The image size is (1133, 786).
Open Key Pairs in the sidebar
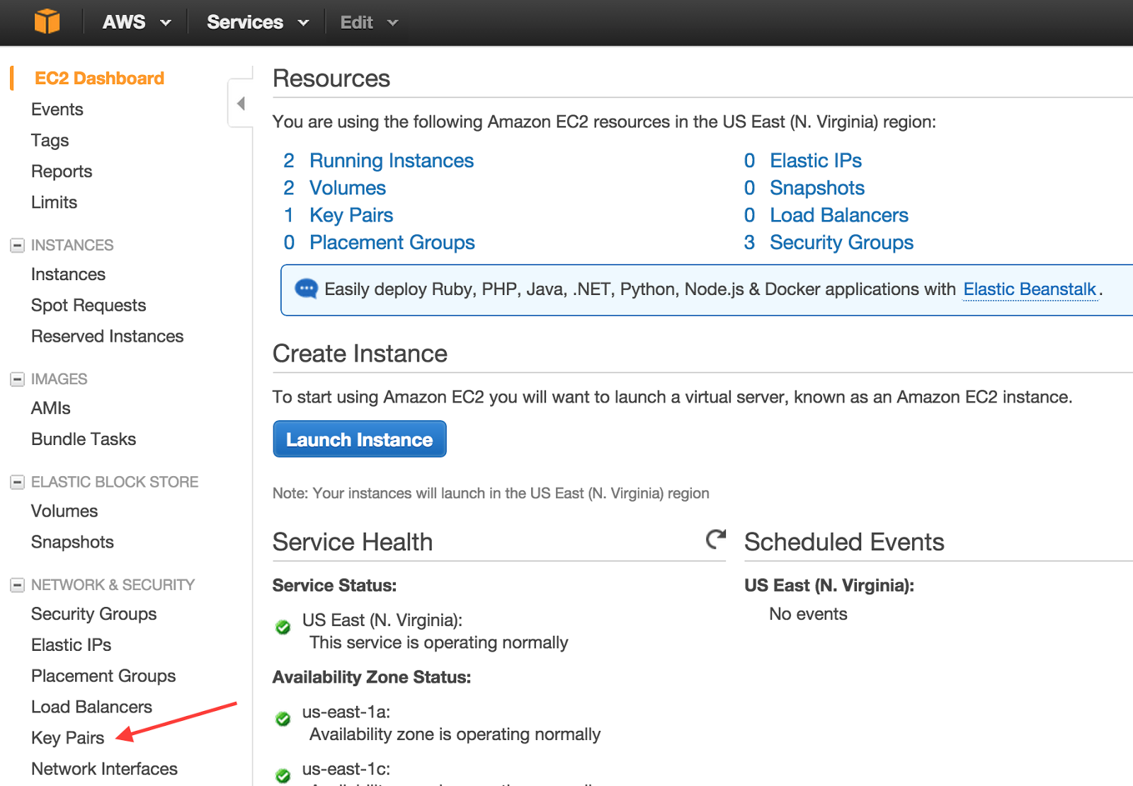pos(68,738)
